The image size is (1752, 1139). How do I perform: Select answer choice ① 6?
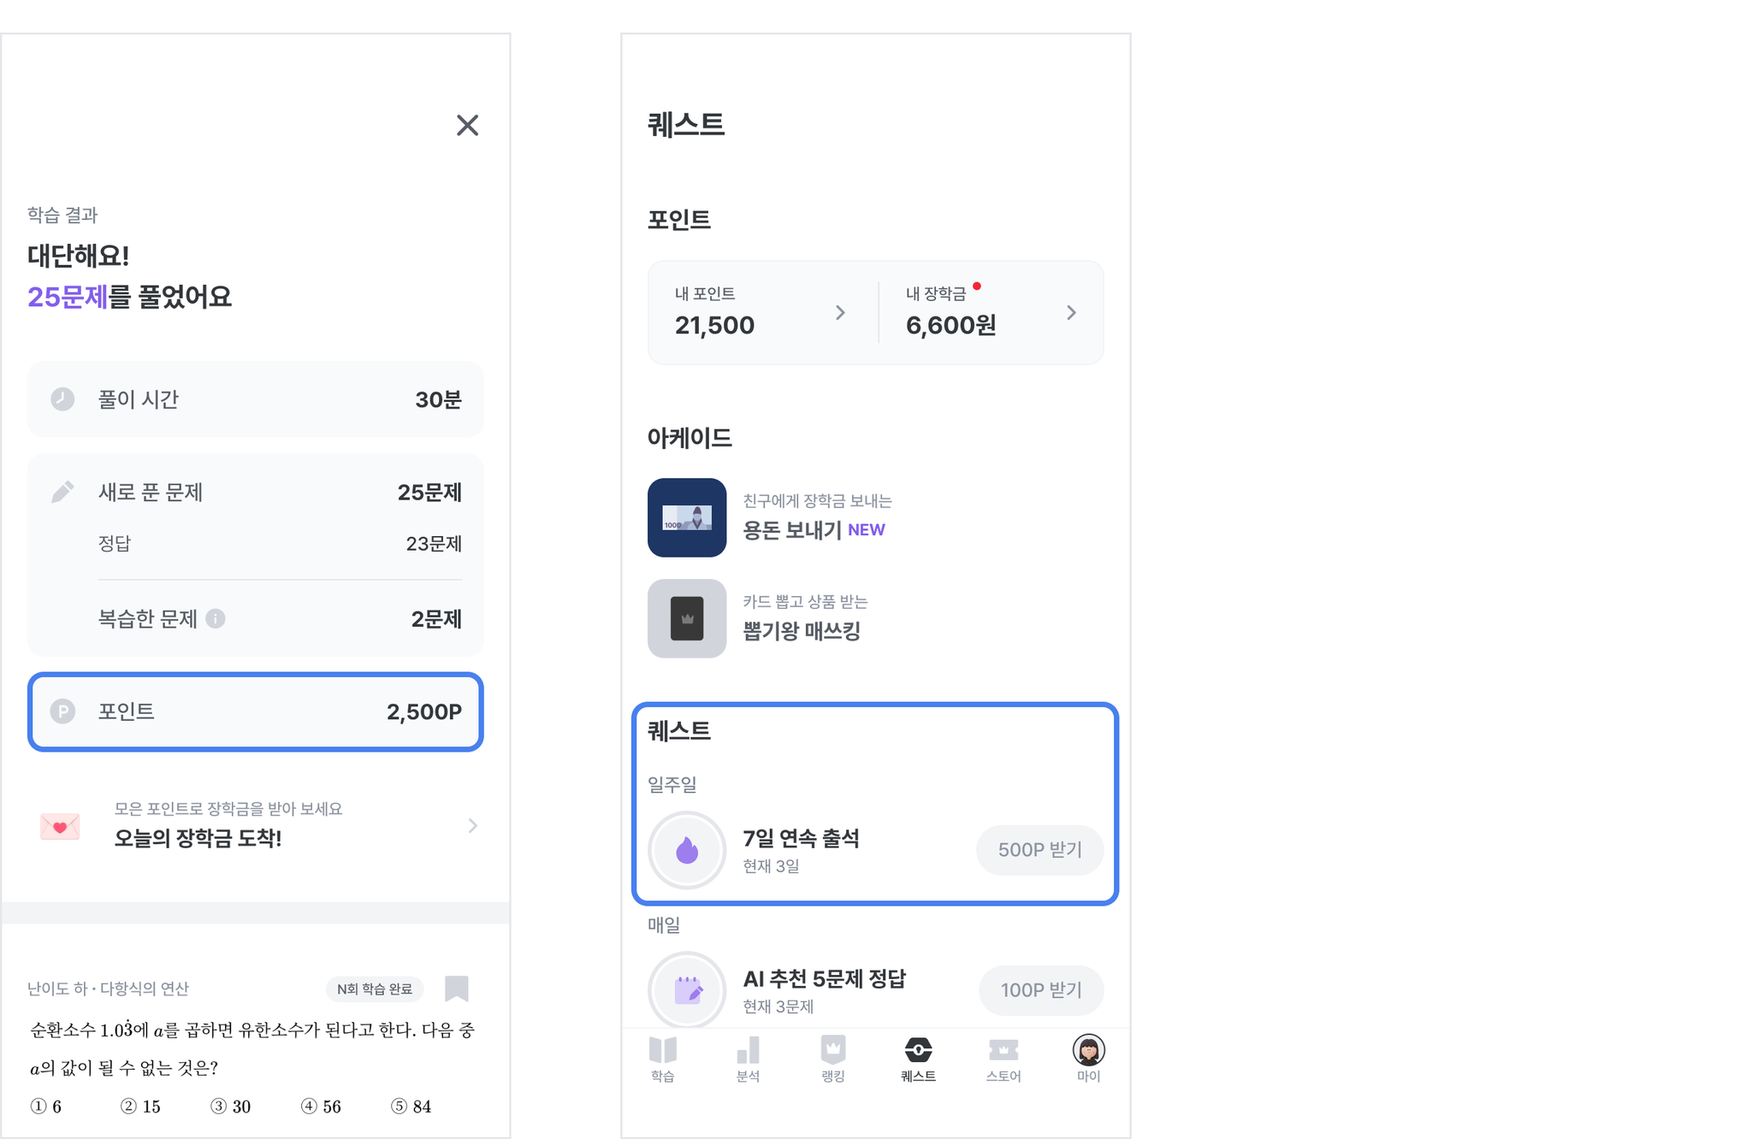46,1107
